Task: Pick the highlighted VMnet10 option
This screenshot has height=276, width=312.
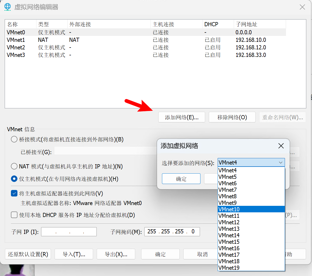Action: (x=251, y=209)
